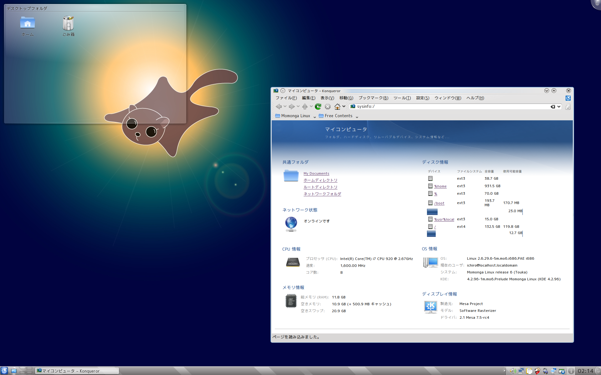Image resolution: width=601 pixels, height=375 pixels.
Task: Open the 設定(S) menu
Action: (x=423, y=98)
